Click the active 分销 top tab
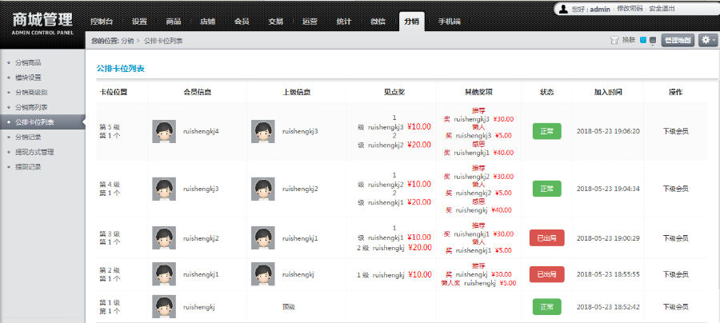The image size is (720, 323). coord(412,22)
